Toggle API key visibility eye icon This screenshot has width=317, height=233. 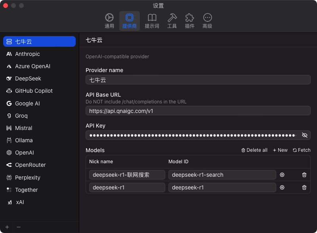pos(304,135)
